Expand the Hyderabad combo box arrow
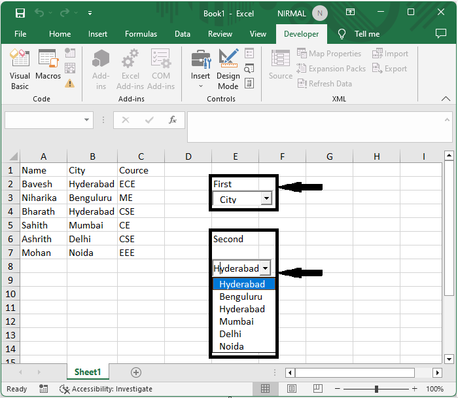458x398 pixels. pyautogui.click(x=265, y=268)
